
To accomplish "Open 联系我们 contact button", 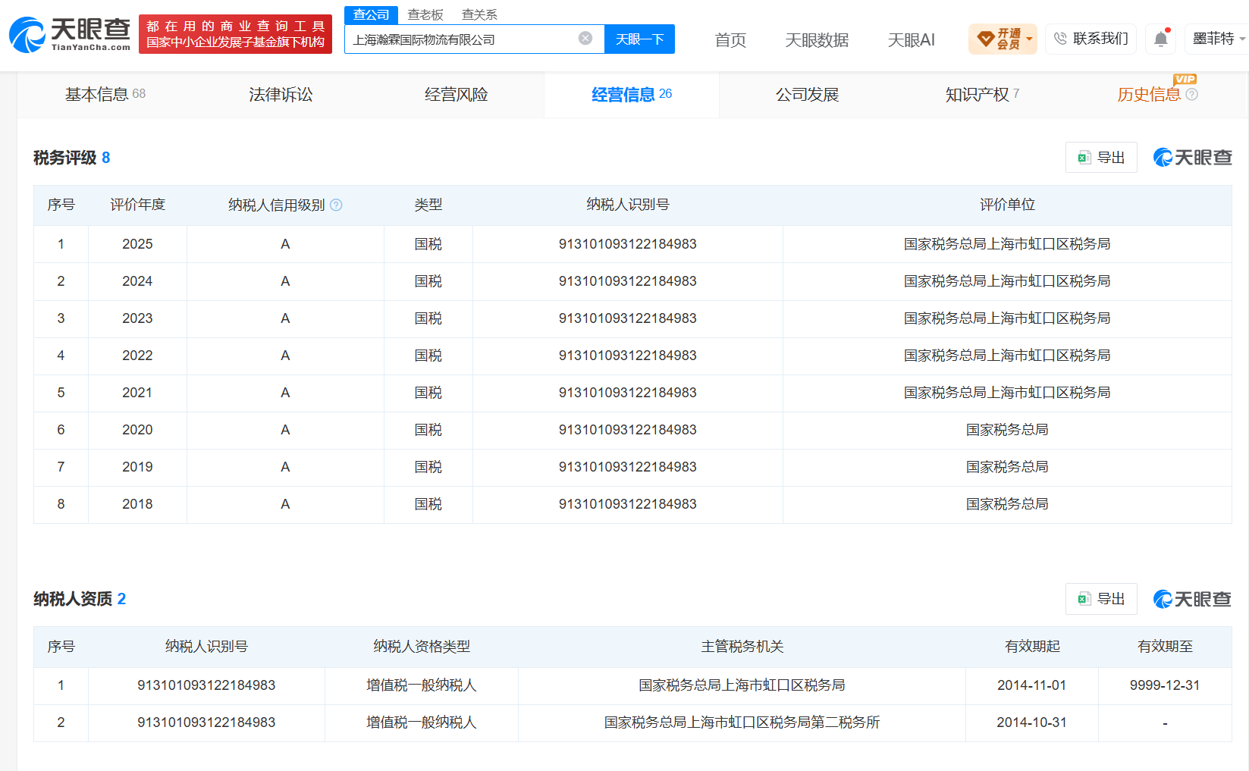I will [1091, 39].
